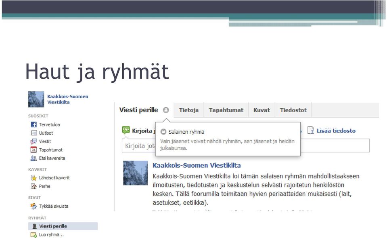The image size is (387, 238).
Task: Click the create group icon beside Luo ryhmä
Action: pos(33,235)
